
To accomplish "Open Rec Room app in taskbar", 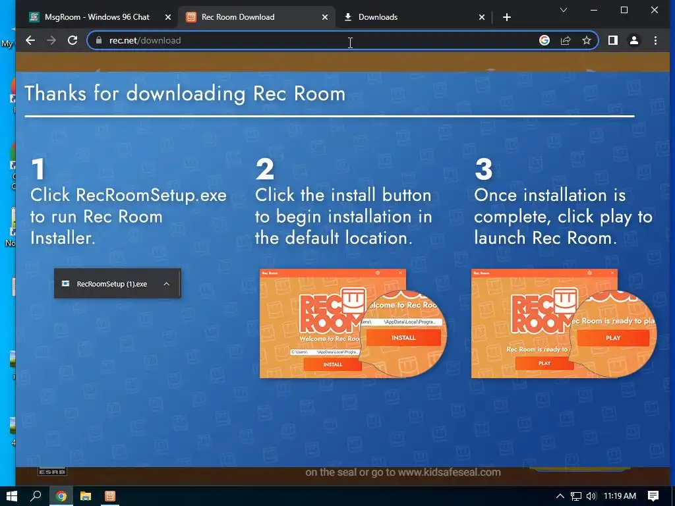I will coord(110,496).
